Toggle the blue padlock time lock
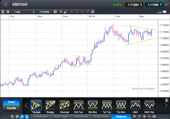This screenshot has width=170, height=119. (34, 12)
